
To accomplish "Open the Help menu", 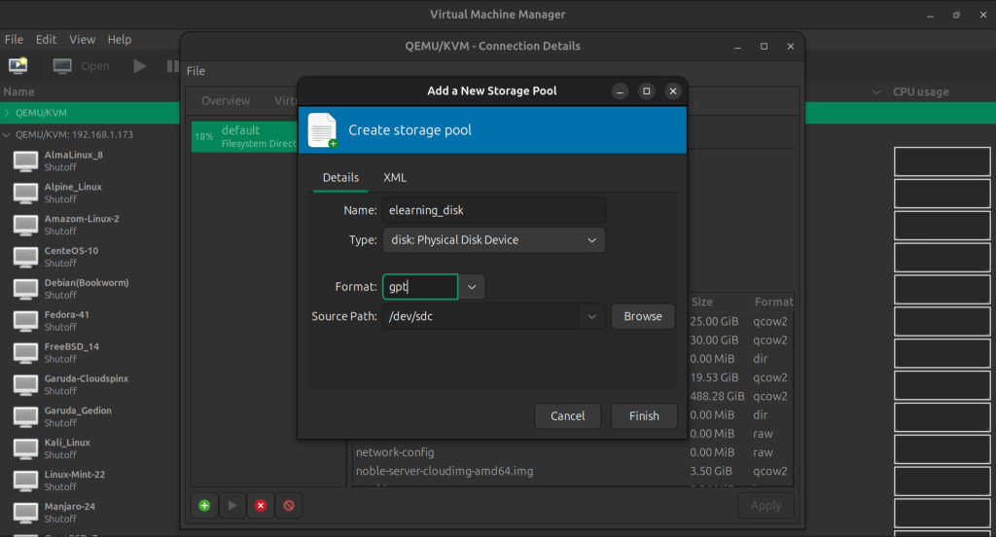I will tap(120, 40).
